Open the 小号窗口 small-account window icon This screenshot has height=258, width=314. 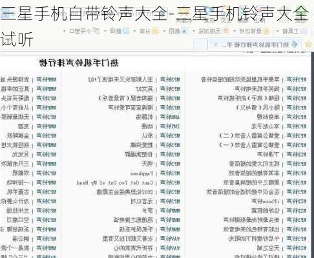[96, 32]
